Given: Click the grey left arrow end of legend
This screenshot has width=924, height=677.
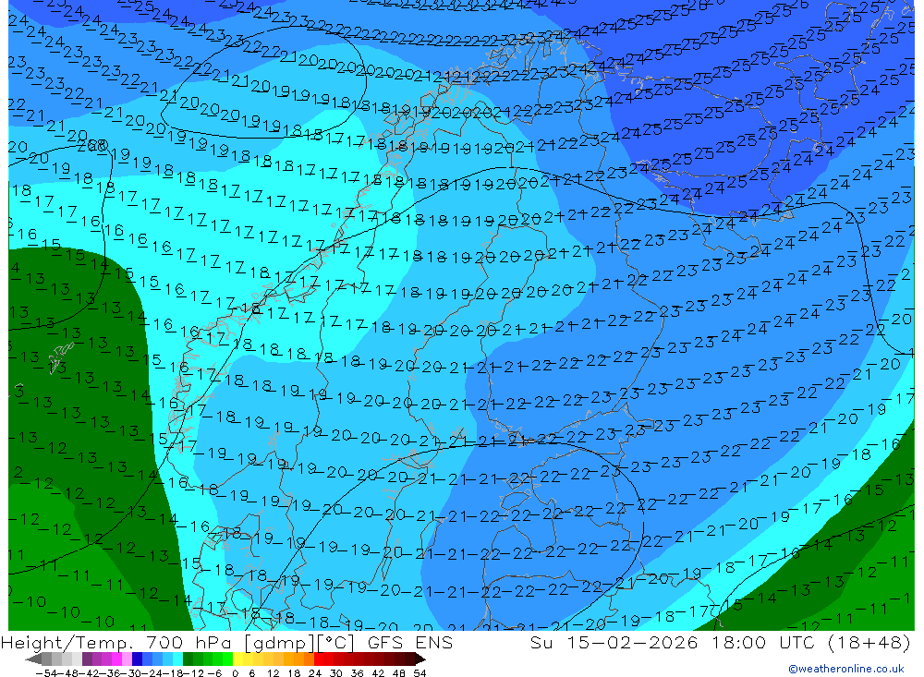Looking at the screenshot, I should [33, 659].
